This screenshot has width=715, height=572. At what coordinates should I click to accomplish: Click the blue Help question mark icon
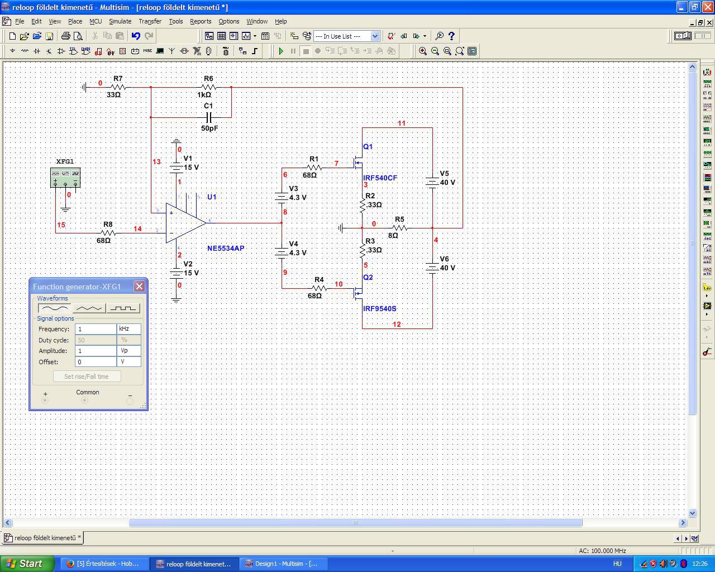[x=452, y=36]
